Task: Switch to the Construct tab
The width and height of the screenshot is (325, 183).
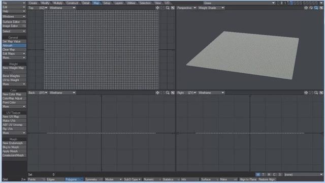Action: pyautogui.click(x=72, y=3)
